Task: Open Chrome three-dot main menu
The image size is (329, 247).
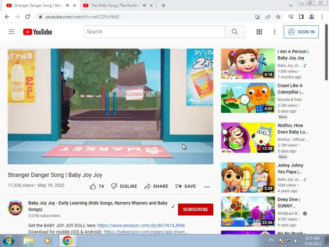Action: pyautogui.click(x=322, y=17)
